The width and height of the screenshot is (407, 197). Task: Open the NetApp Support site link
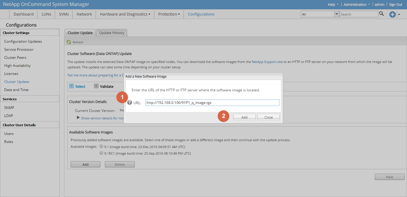pos(267,62)
